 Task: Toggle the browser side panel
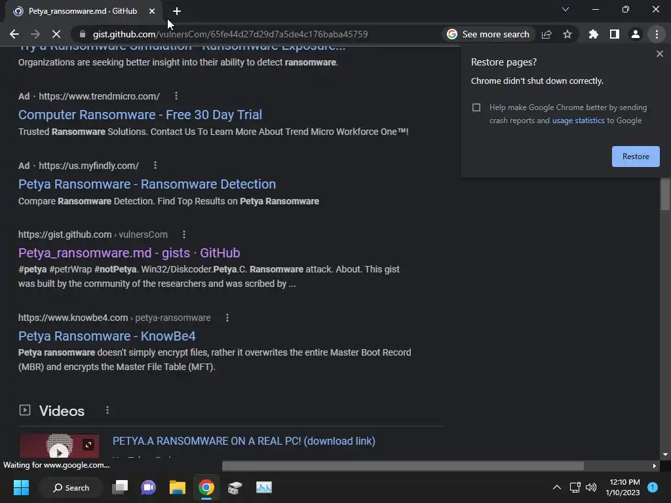(615, 34)
